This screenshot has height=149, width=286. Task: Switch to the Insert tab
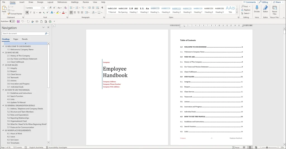pos(22,2)
